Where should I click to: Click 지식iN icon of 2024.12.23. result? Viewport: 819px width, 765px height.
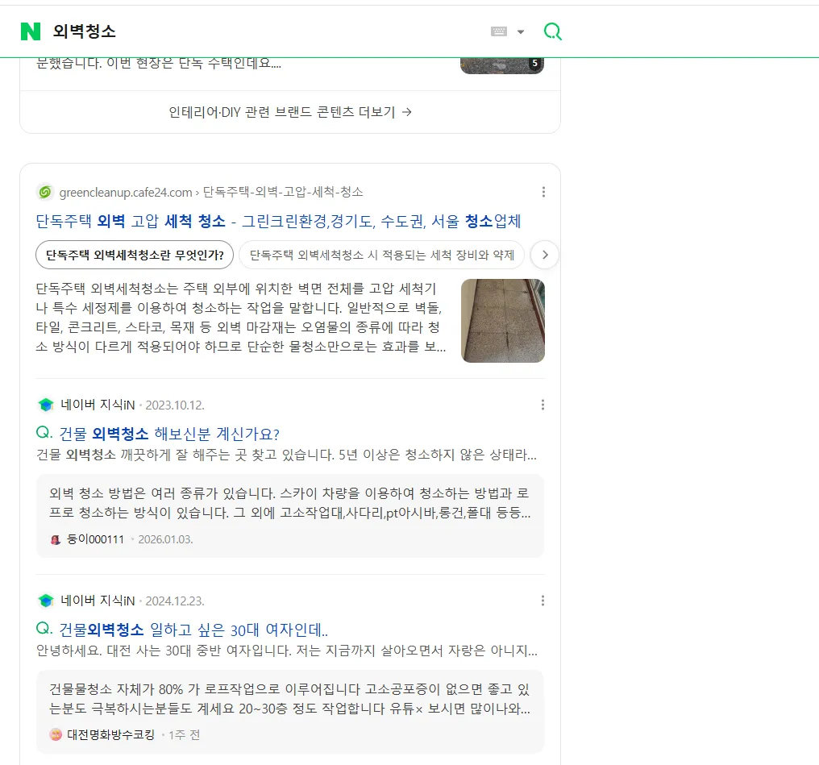46,601
